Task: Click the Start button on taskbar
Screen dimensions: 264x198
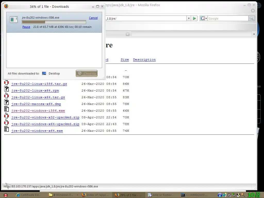Action: click(6, 195)
